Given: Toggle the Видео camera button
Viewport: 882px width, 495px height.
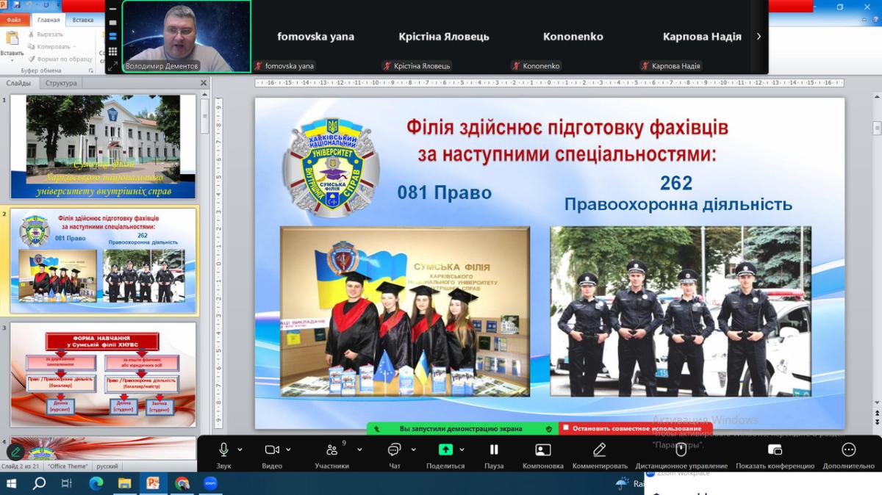Looking at the screenshot, I should (272, 449).
